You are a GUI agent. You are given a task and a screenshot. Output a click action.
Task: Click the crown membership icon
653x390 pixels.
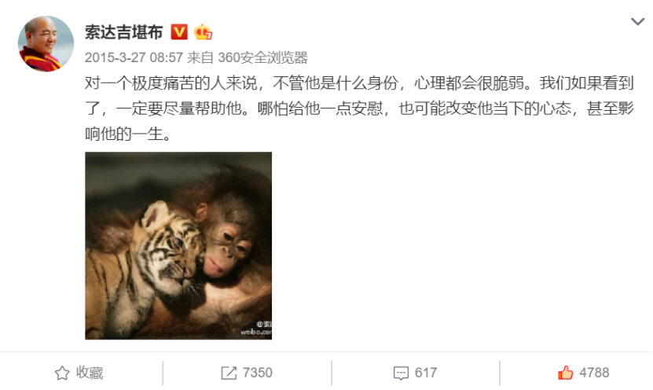203,32
